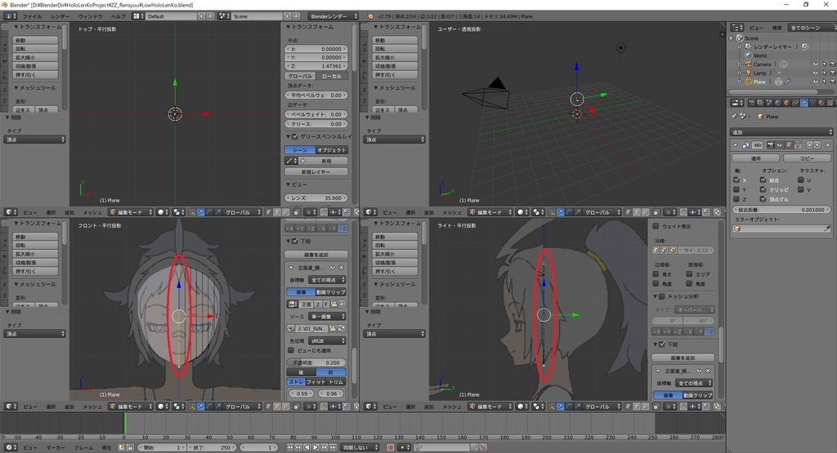Open the Render camera tab in Properties

coord(752,103)
